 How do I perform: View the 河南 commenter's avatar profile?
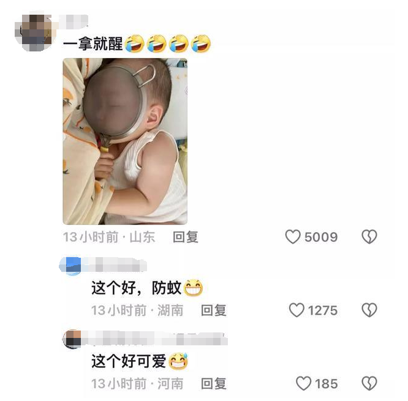click(x=72, y=339)
